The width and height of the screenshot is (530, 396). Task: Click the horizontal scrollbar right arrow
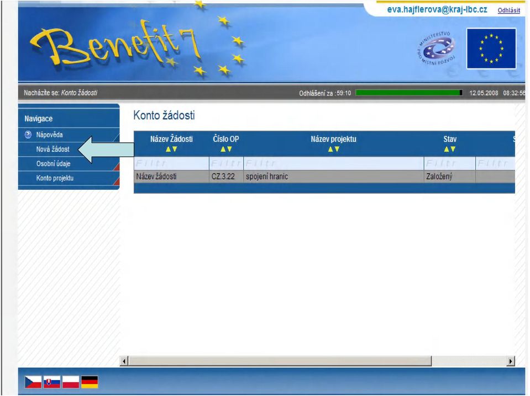tap(511, 361)
